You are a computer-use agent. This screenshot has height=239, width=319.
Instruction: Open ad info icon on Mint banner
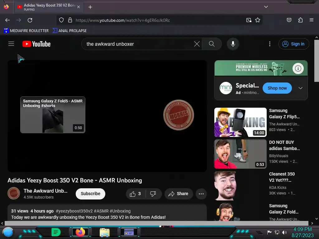[298, 68]
